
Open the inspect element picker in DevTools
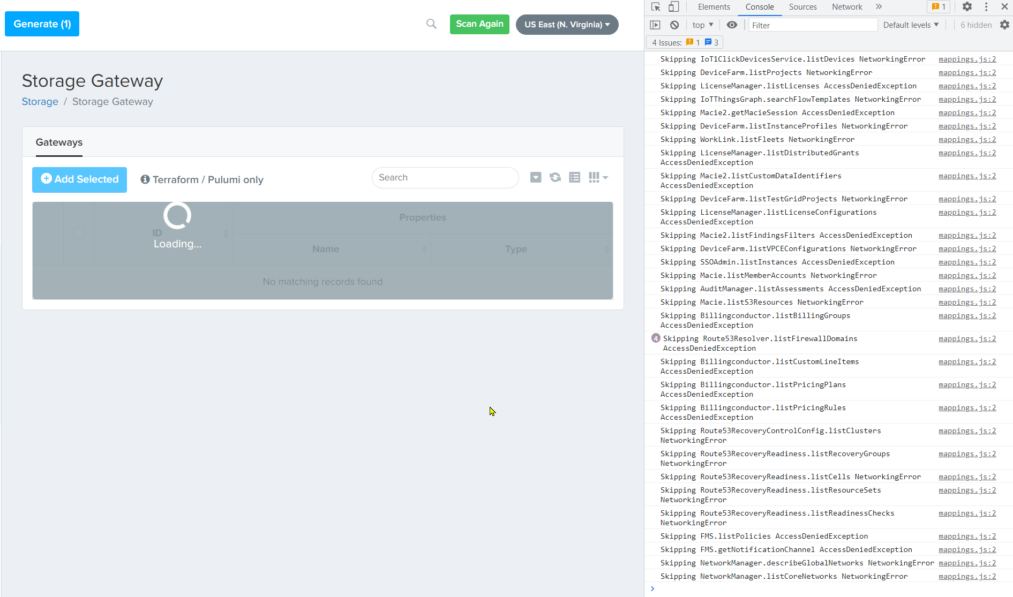click(656, 7)
